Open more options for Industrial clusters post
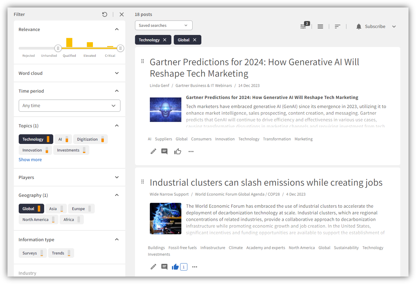The width and height of the screenshot is (416, 284). [195, 267]
